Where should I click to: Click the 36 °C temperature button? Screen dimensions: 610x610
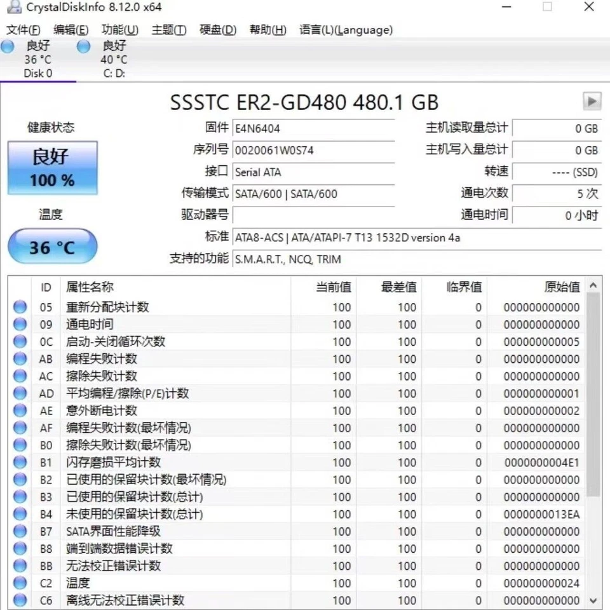(52, 246)
